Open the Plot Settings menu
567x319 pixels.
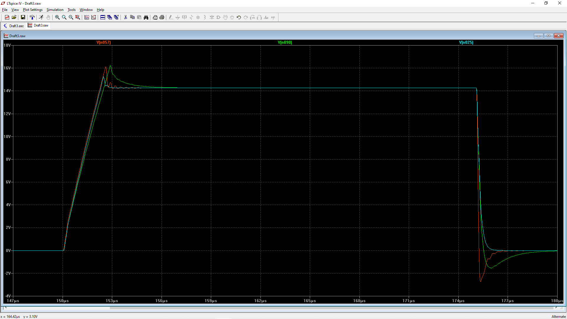coord(32,10)
